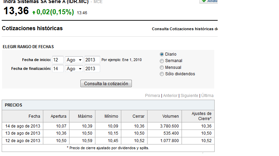Image resolution: width=279 pixels, height=156 pixels.
Task: Click the date cell 14 de ago de 2013
Action: (22, 126)
